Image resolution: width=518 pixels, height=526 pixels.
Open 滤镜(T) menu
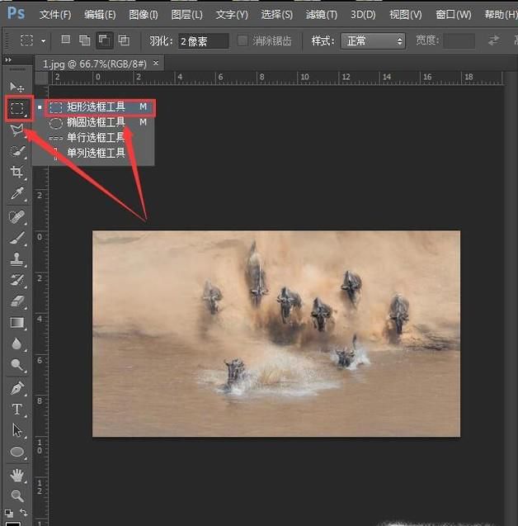click(322, 15)
